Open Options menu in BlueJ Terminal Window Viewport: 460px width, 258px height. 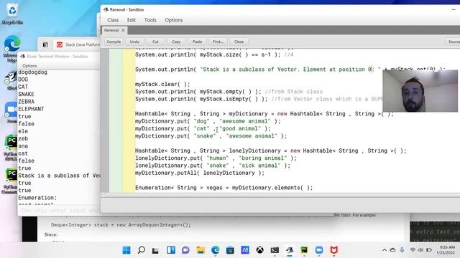pos(29,66)
